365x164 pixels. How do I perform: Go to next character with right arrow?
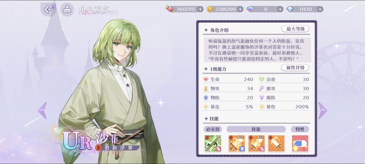pos(323,111)
